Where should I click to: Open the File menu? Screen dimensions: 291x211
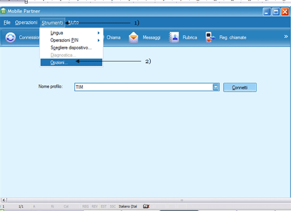pyautogui.click(x=7, y=22)
